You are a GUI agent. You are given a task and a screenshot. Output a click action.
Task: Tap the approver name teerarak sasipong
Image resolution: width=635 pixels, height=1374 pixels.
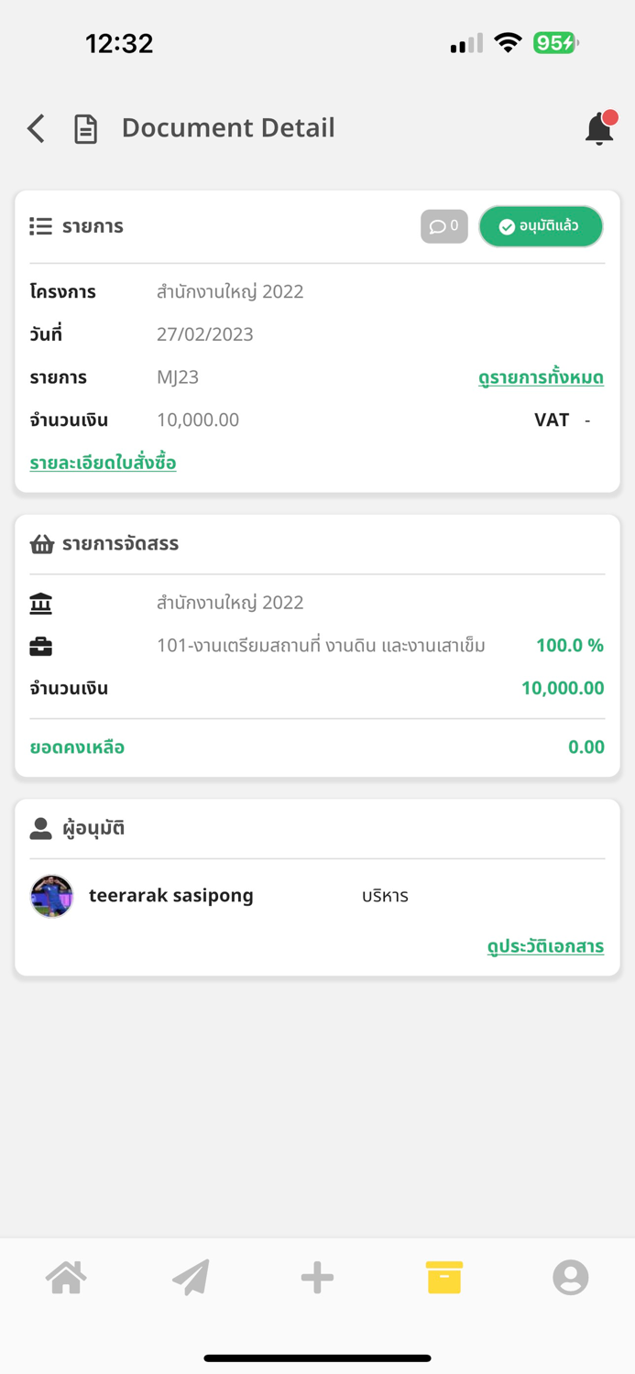[x=171, y=896]
